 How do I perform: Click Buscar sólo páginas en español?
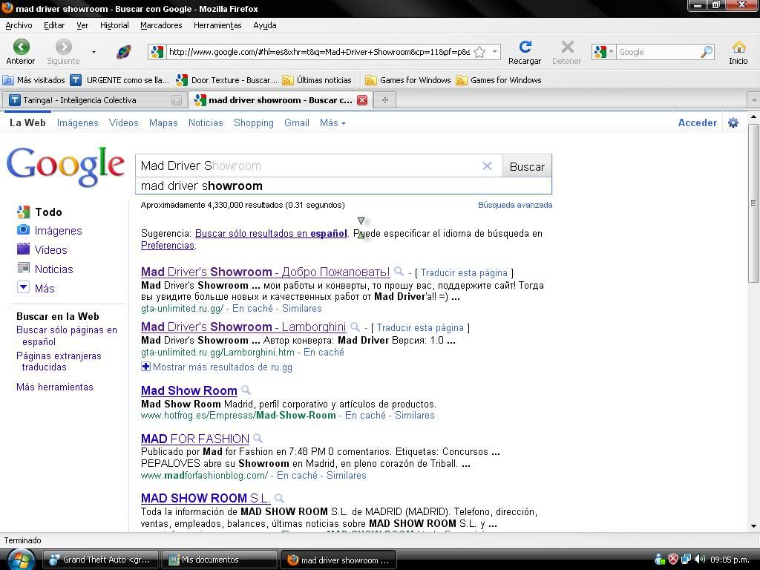[67, 335]
